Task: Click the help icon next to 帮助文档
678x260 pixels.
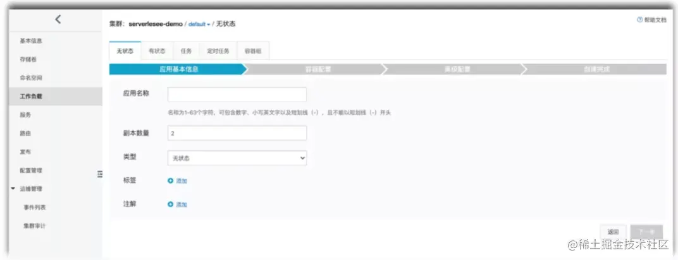Action: (x=639, y=20)
